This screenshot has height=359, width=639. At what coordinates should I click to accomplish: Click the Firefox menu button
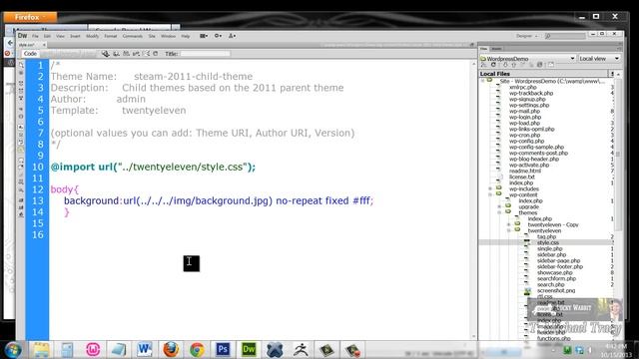[30, 17]
